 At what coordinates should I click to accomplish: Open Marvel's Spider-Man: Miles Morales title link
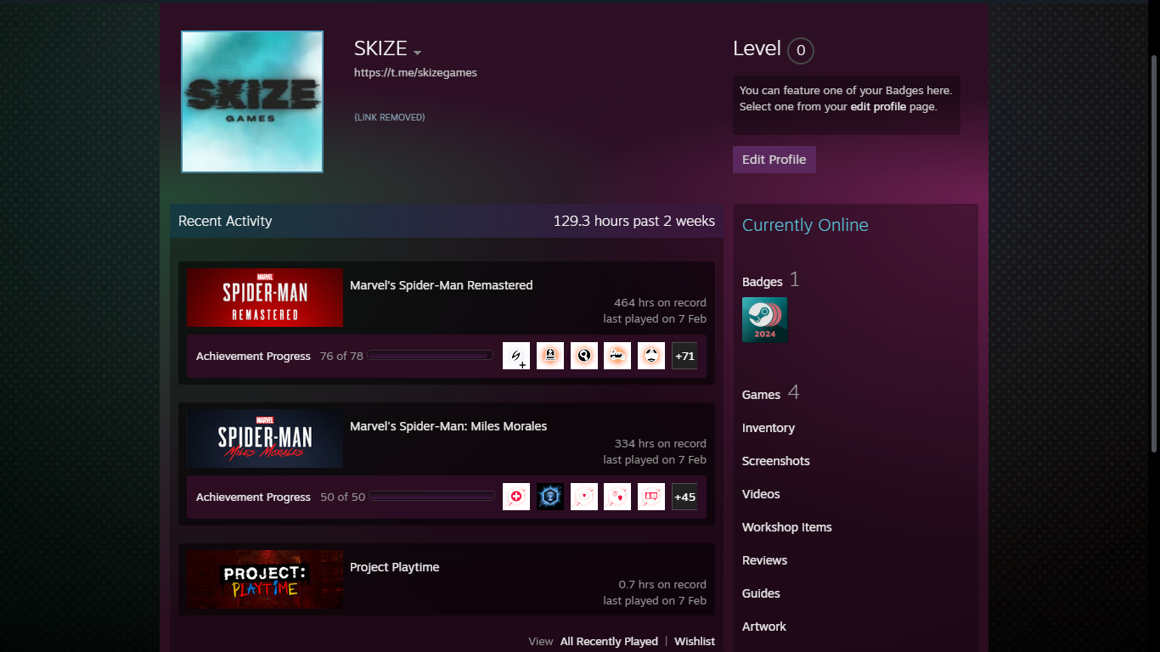coord(448,426)
